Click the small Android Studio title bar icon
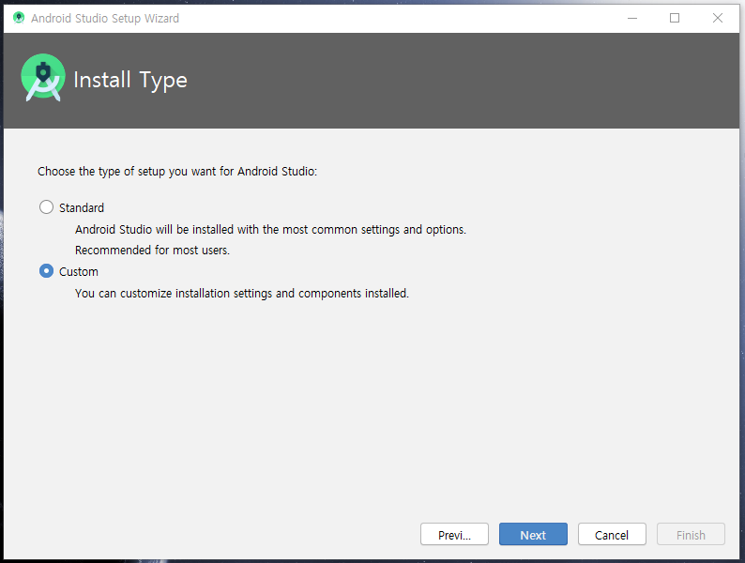Screen dimensions: 745x563 tap(19, 18)
